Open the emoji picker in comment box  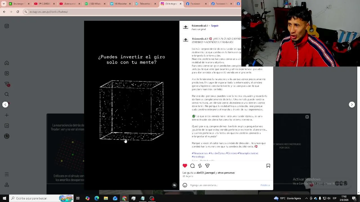[185, 185]
